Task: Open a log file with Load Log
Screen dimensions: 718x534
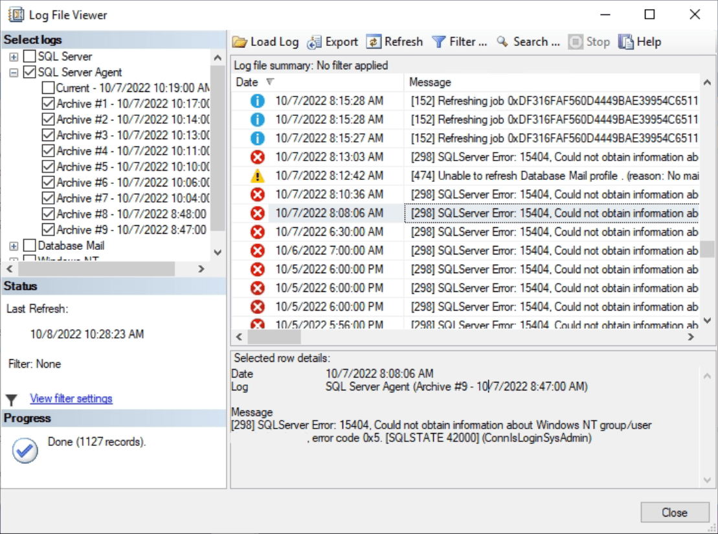Action: [x=266, y=41]
